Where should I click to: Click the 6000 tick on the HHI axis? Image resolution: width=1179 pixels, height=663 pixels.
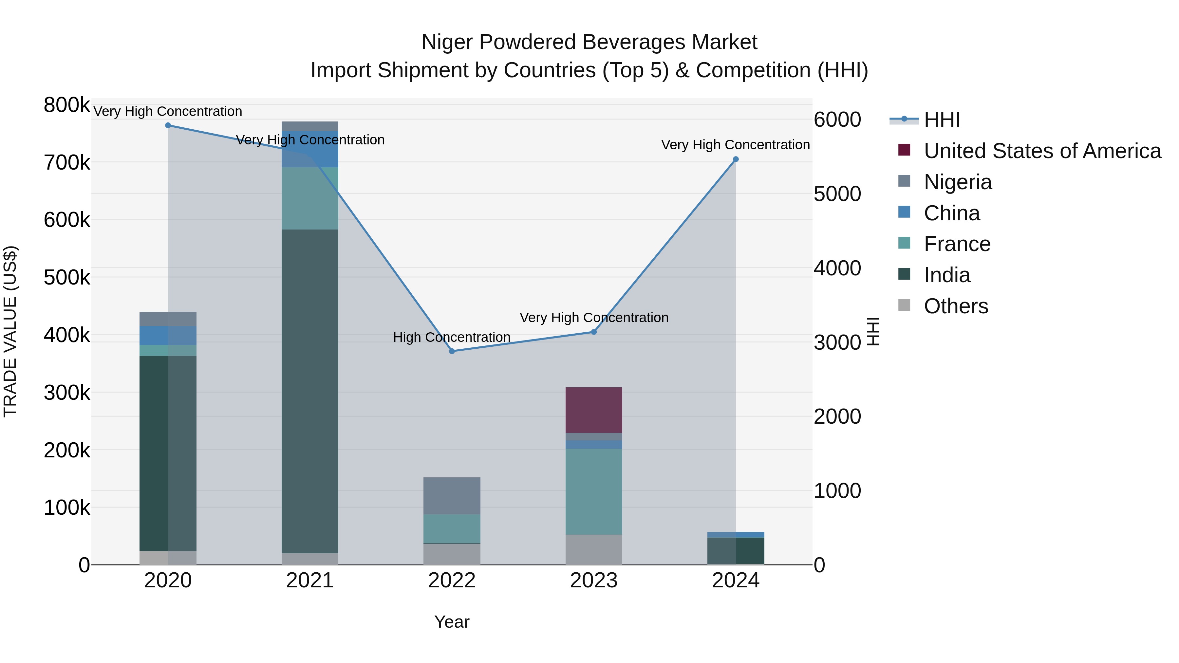click(837, 120)
